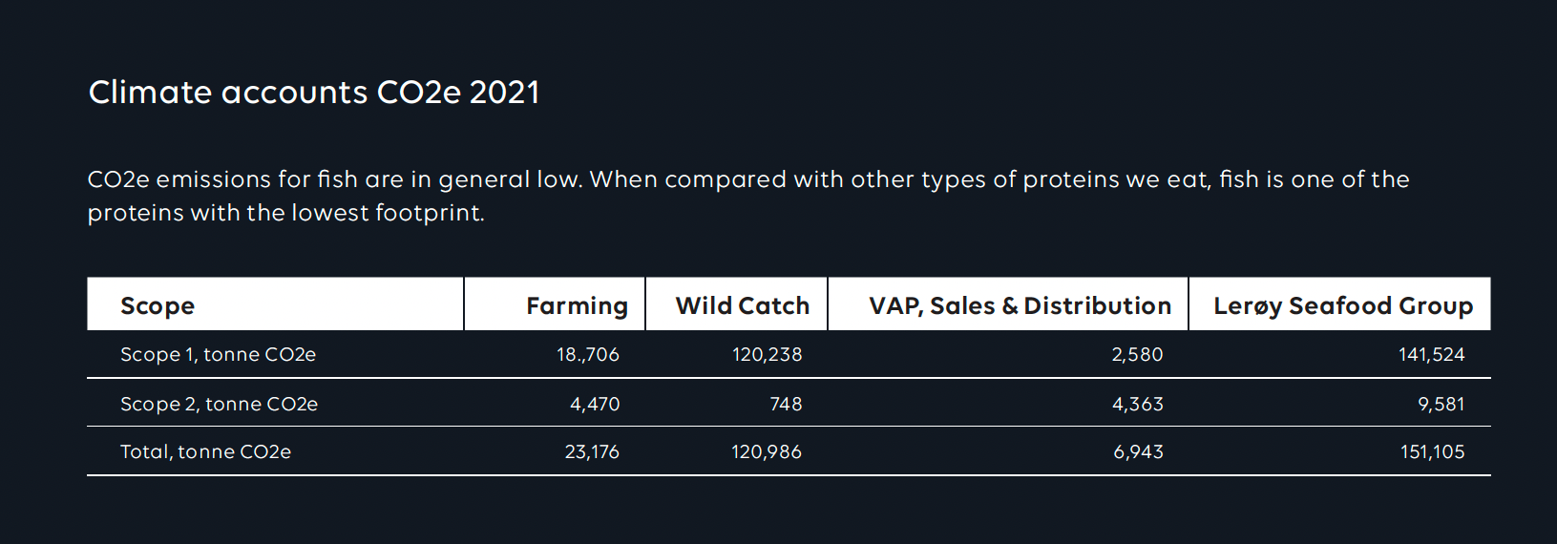Select the Scope 1, tonne CO2e row label
The width and height of the screenshot is (1557, 544).
click(218, 355)
